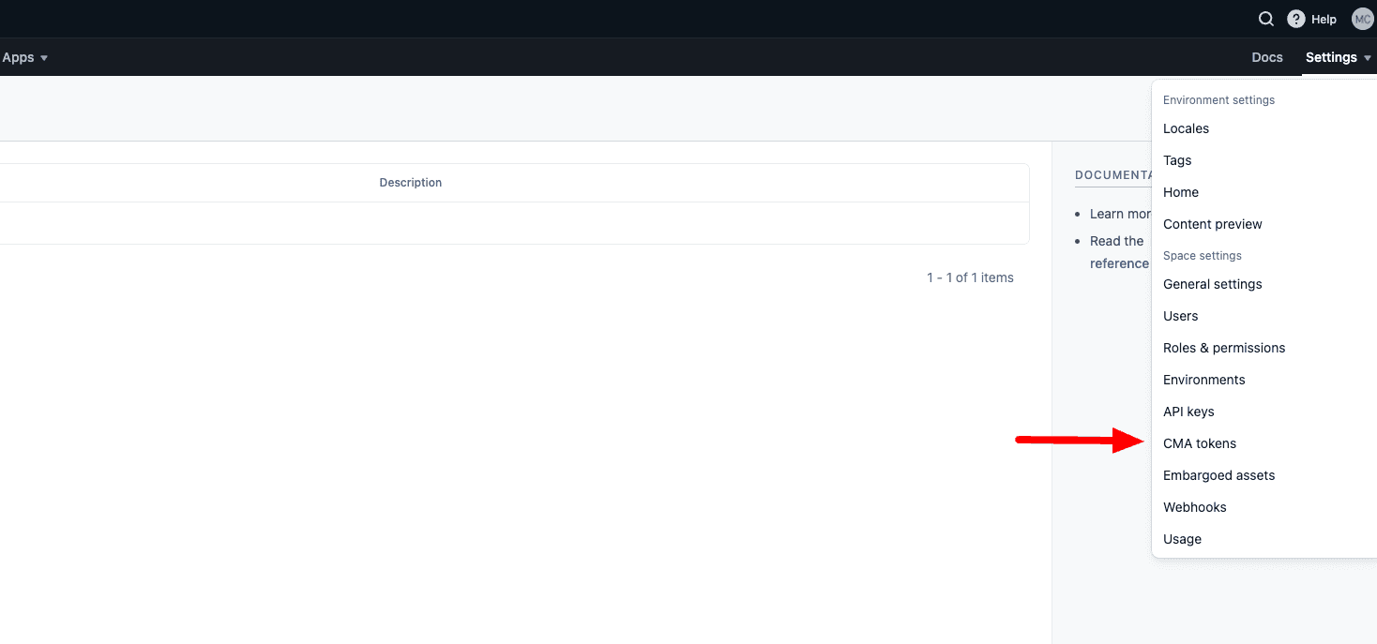Screen dimensions: 1377x644
Task: Select Users in the settings menu
Action: 1180,315
